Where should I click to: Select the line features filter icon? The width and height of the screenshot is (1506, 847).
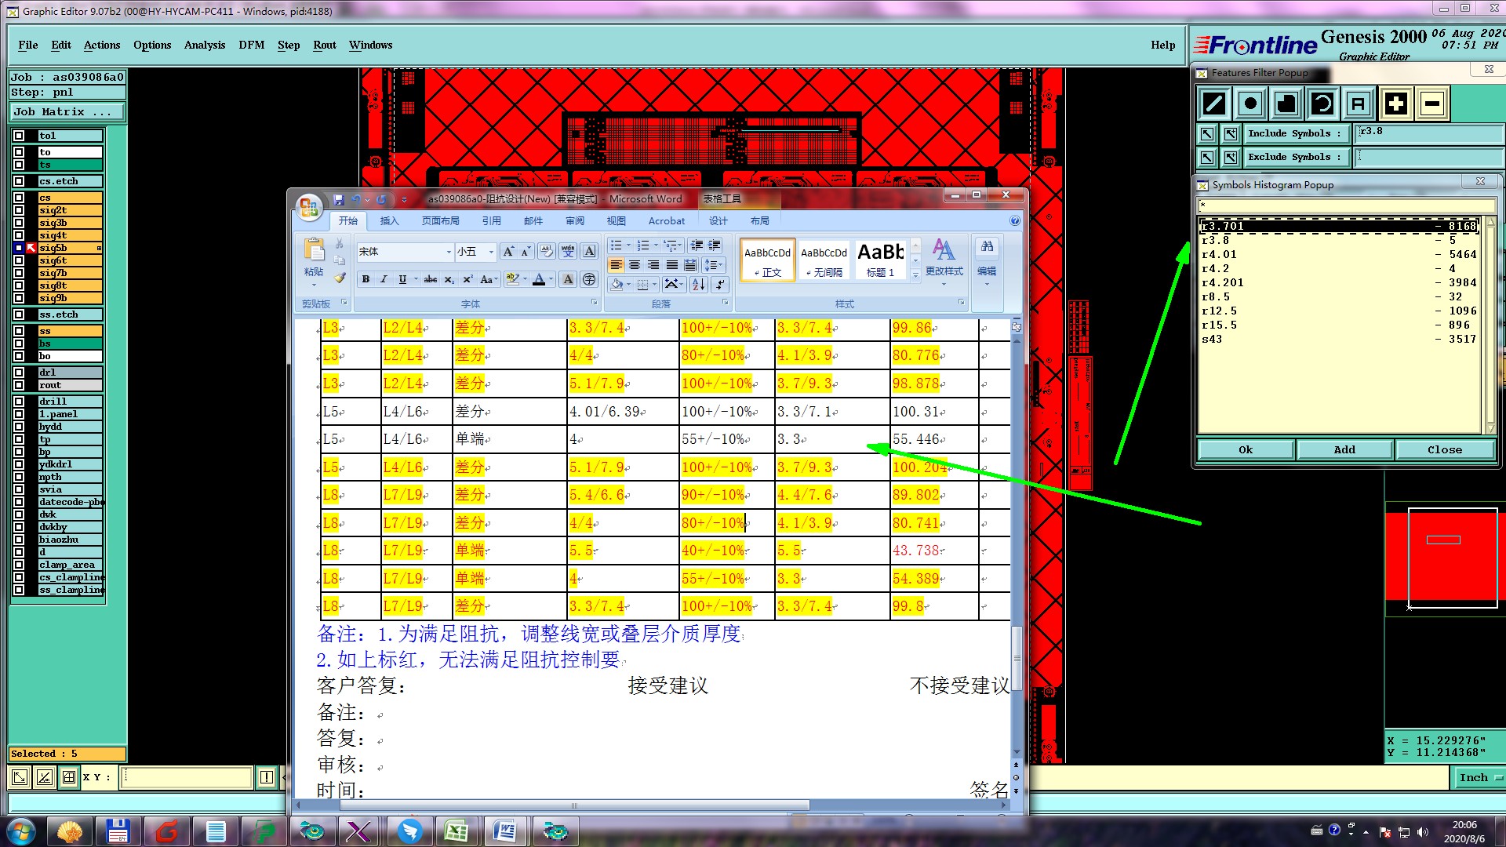click(x=1214, y=104)
